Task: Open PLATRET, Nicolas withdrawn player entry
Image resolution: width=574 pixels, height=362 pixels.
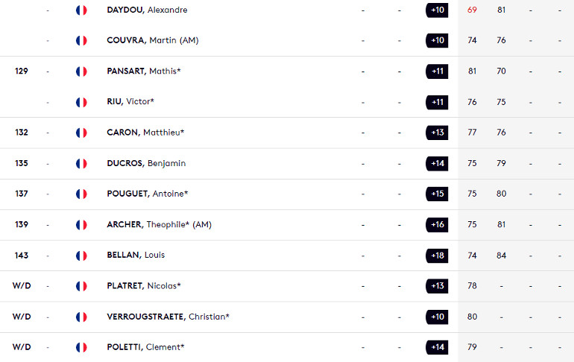Action: [x=287, y=286]
